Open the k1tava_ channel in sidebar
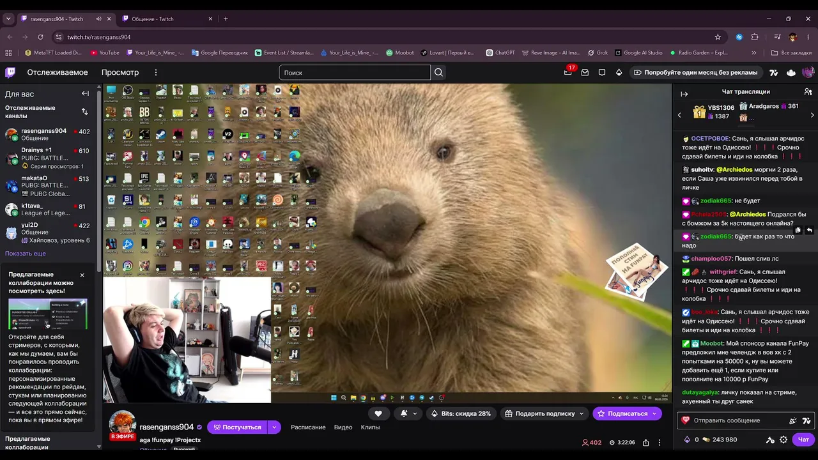 coord(48,209)
